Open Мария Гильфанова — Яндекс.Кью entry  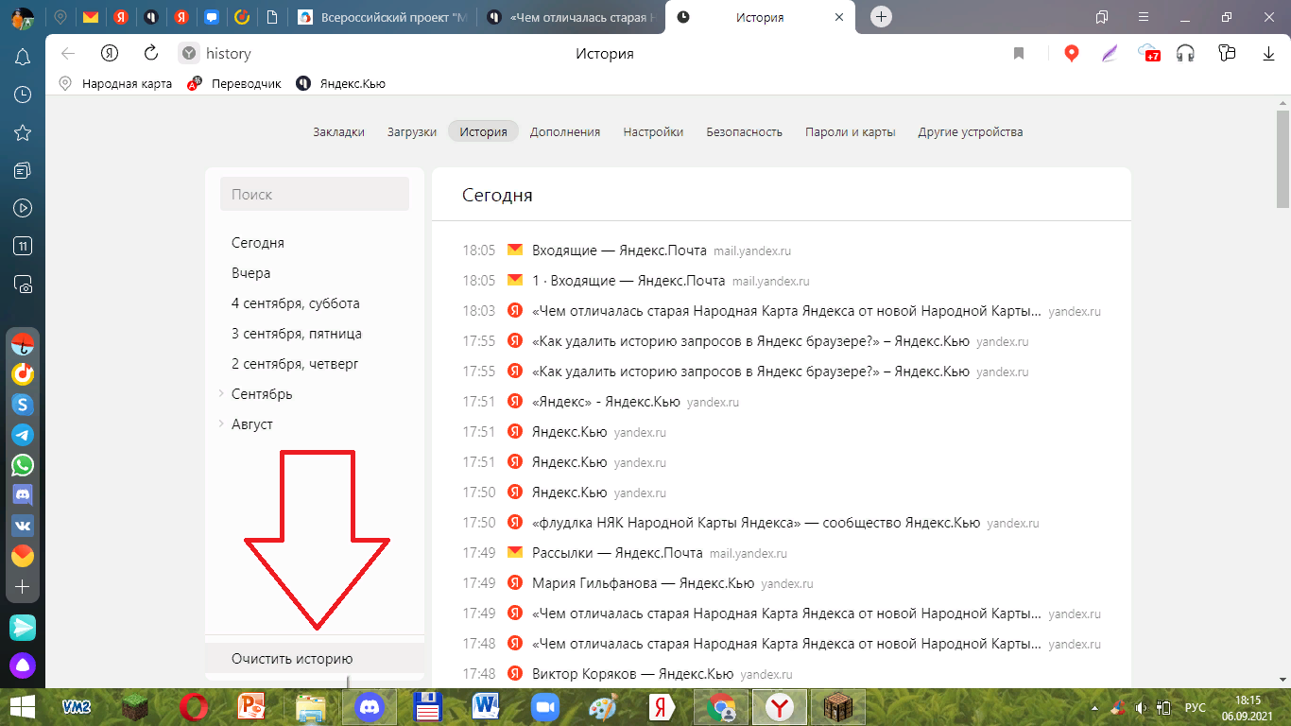coord(643,583)
